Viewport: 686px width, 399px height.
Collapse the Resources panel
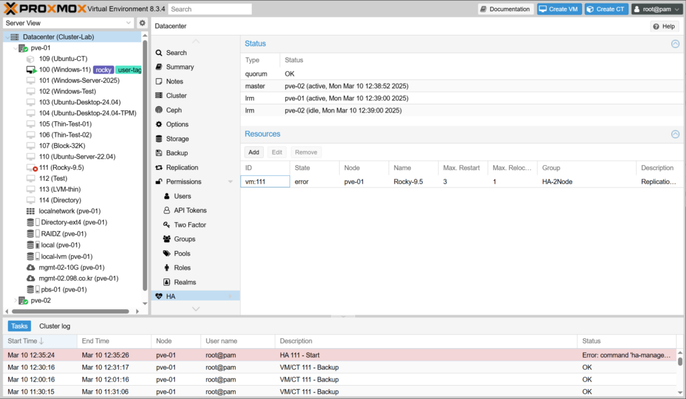(675, 134)
